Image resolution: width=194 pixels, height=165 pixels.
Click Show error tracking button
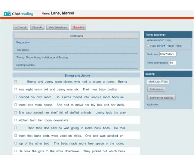[x=161, y=98]
